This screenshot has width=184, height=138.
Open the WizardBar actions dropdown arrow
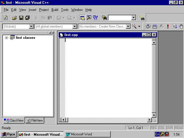coord(139,26)
